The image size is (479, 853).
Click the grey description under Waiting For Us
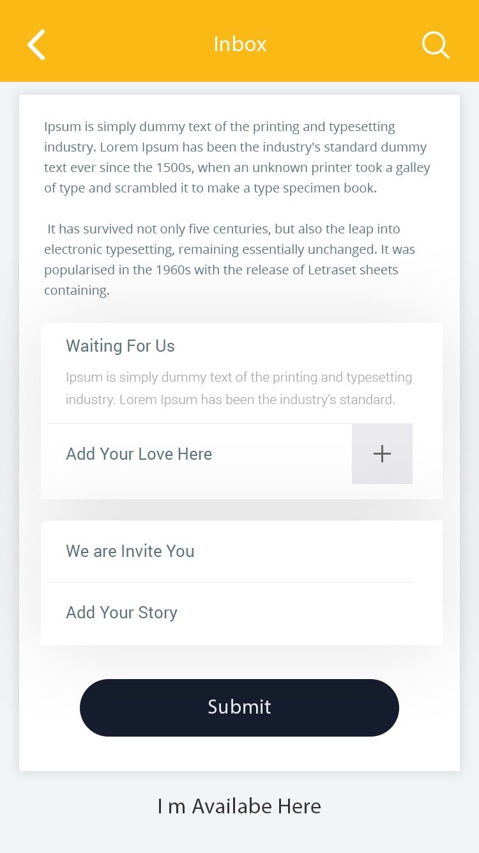tap(239, 388)
